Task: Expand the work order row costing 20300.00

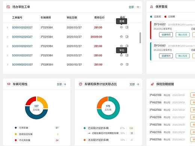Action: pos(7,37)
